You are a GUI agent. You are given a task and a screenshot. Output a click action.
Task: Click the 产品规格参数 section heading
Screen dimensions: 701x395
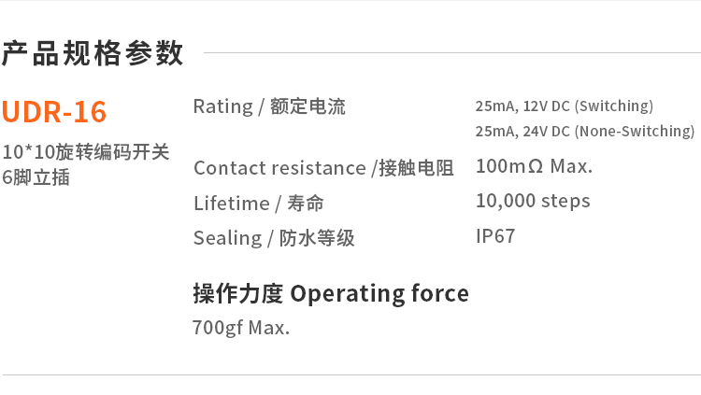93,53
